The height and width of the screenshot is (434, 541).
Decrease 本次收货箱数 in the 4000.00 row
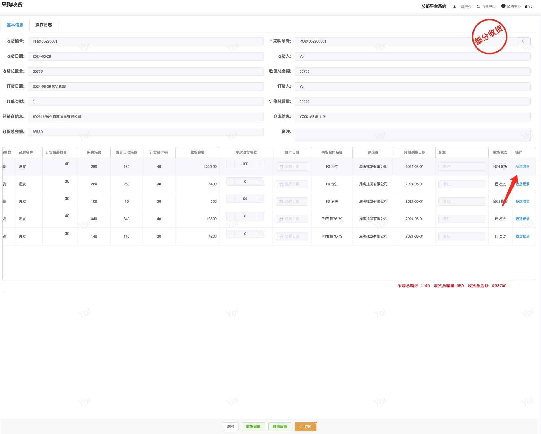230,164
